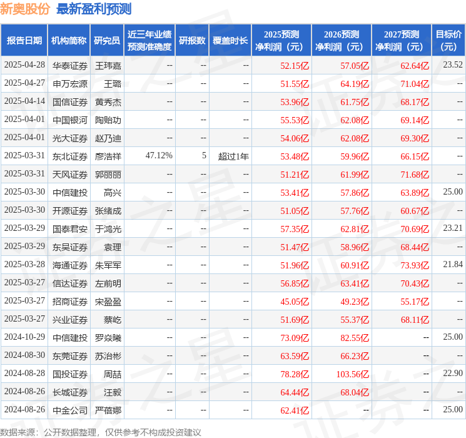Click the 103.56亿 forecast value
The image size is (466, 438).
(353, 374)
